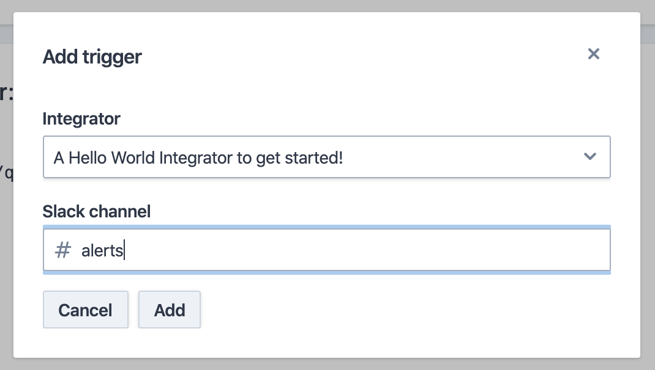The image size is (655, 370).
Task: Close the Add trigger dialog
Action: [593, 54]
